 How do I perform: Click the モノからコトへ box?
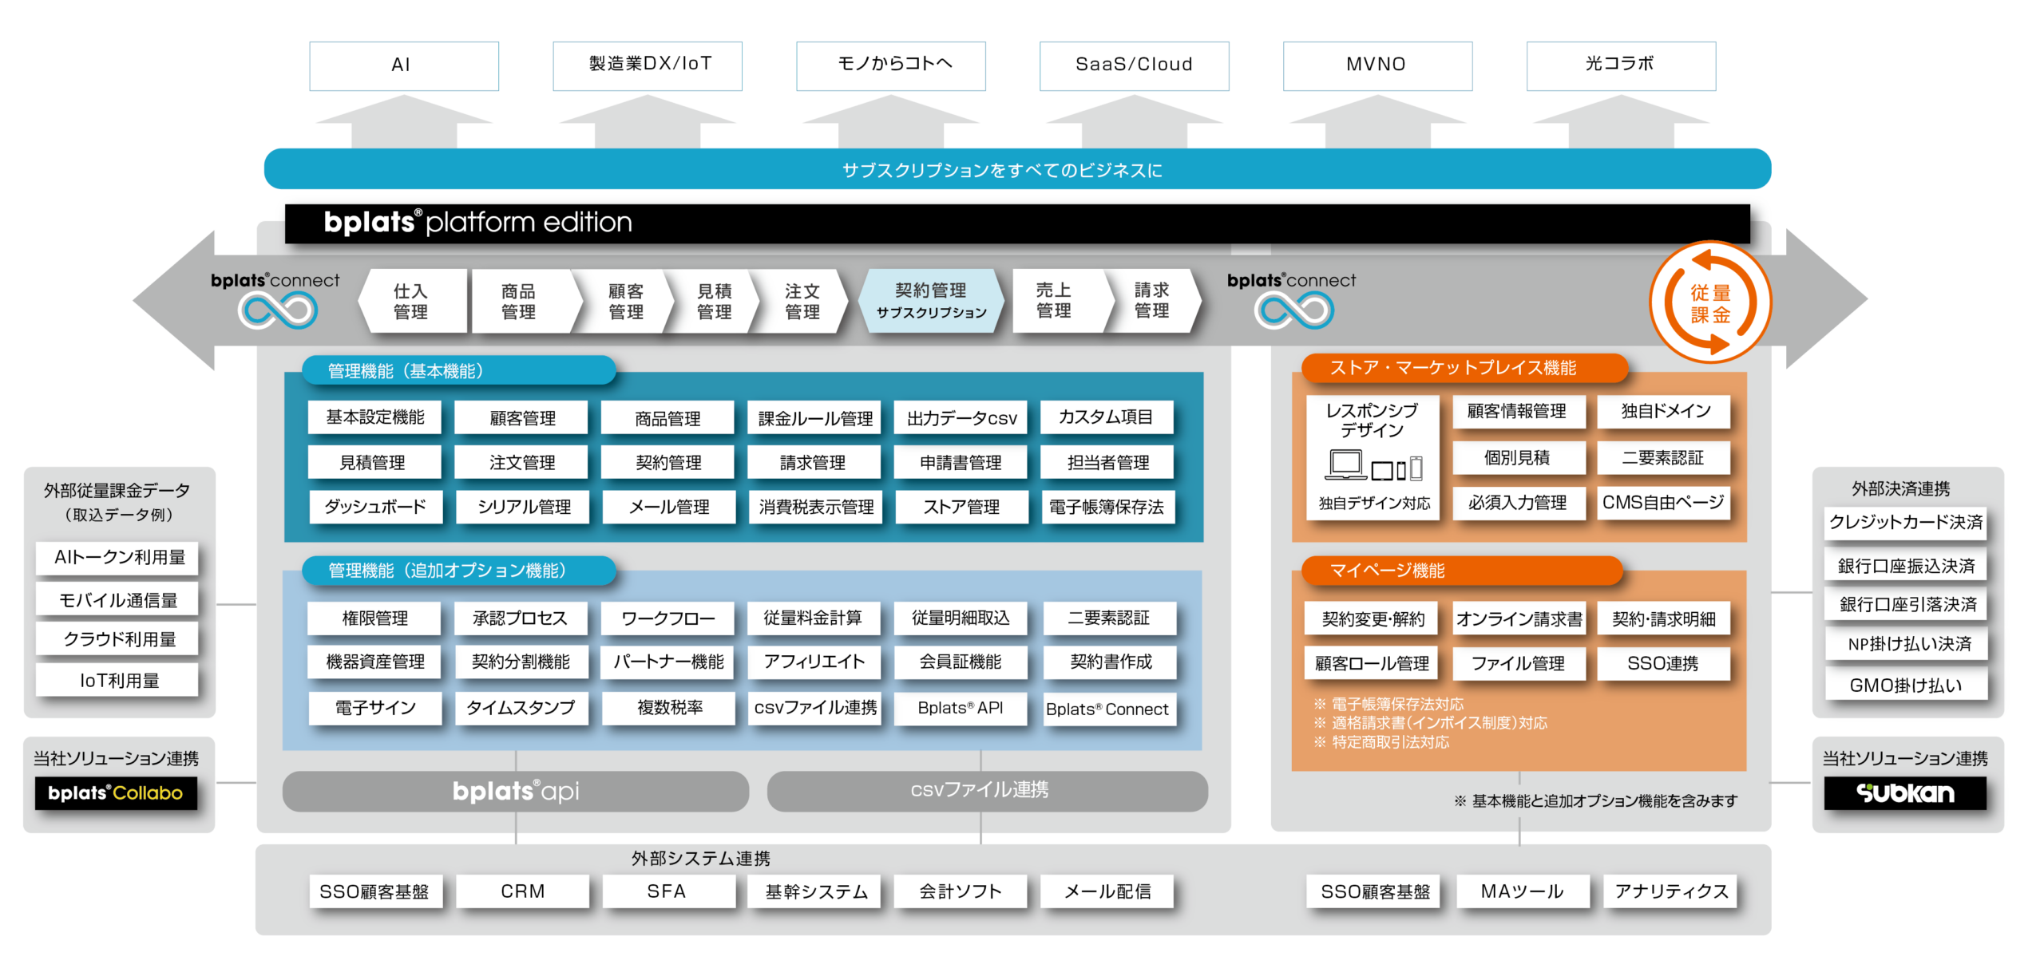(891, 65)
